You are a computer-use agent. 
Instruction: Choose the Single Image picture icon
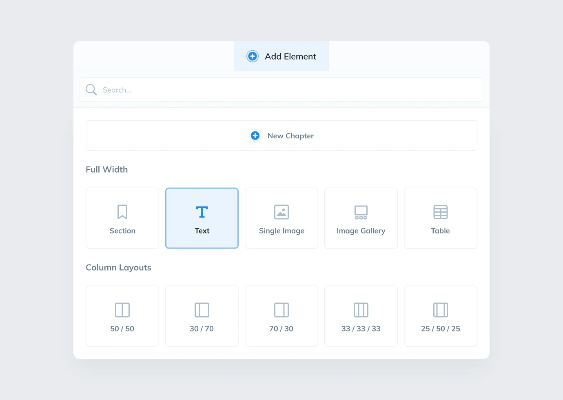[281, 212]
